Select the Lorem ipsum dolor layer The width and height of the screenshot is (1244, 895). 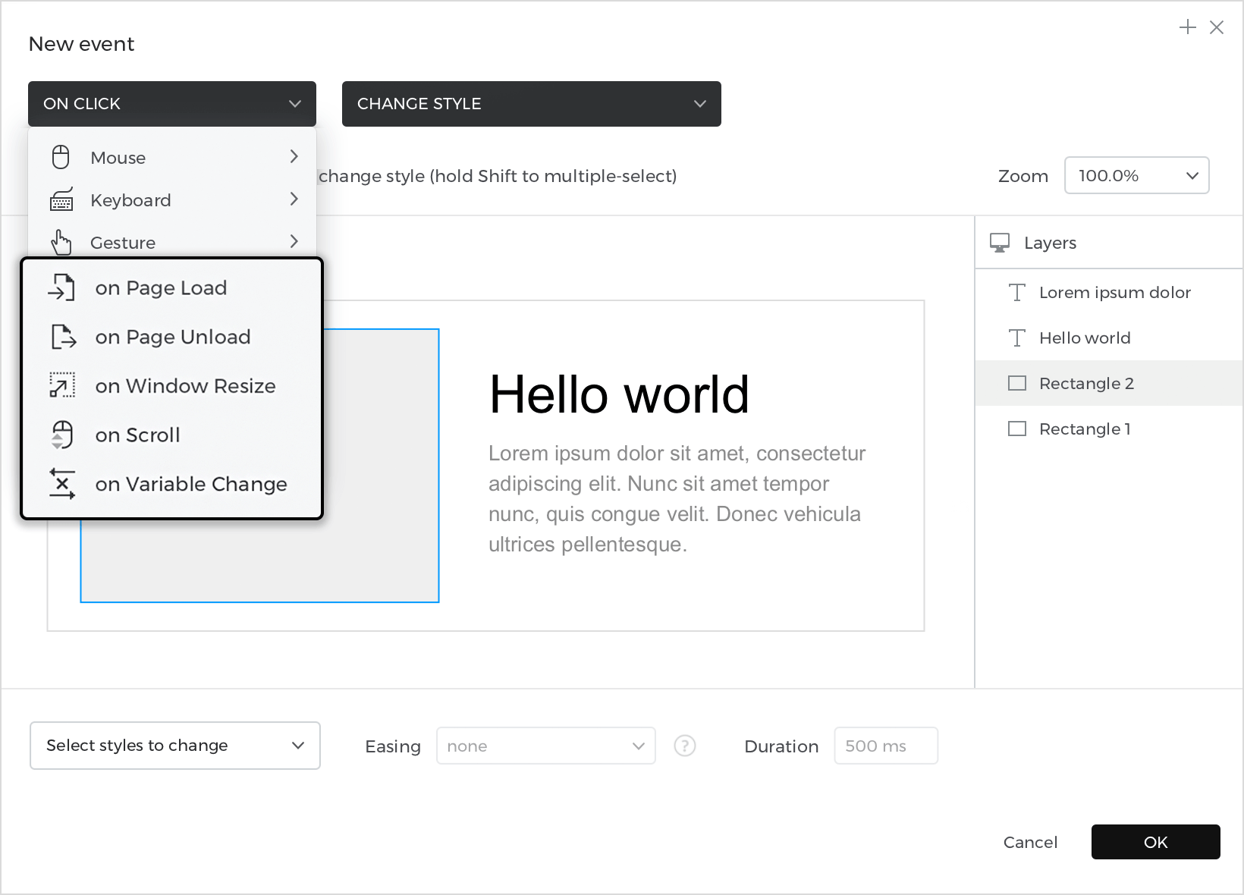click(1109, 293)
